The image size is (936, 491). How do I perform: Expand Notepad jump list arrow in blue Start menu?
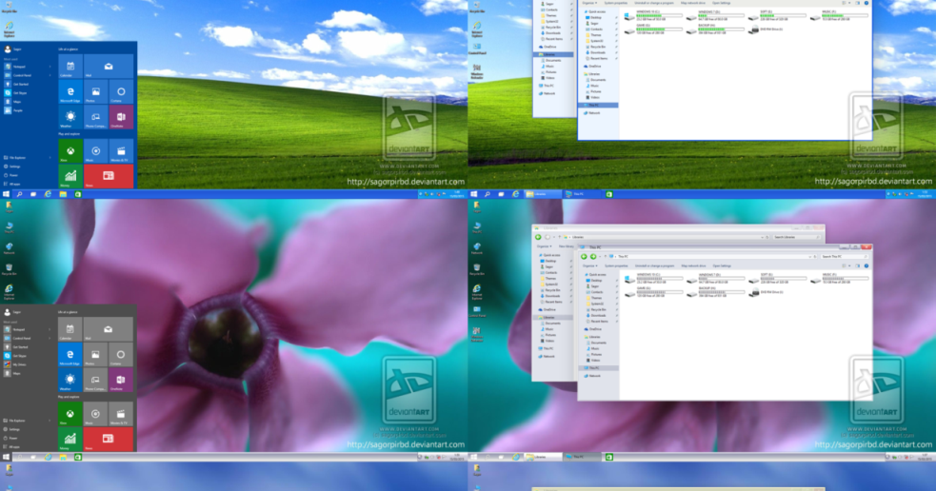tap(50, 67)
